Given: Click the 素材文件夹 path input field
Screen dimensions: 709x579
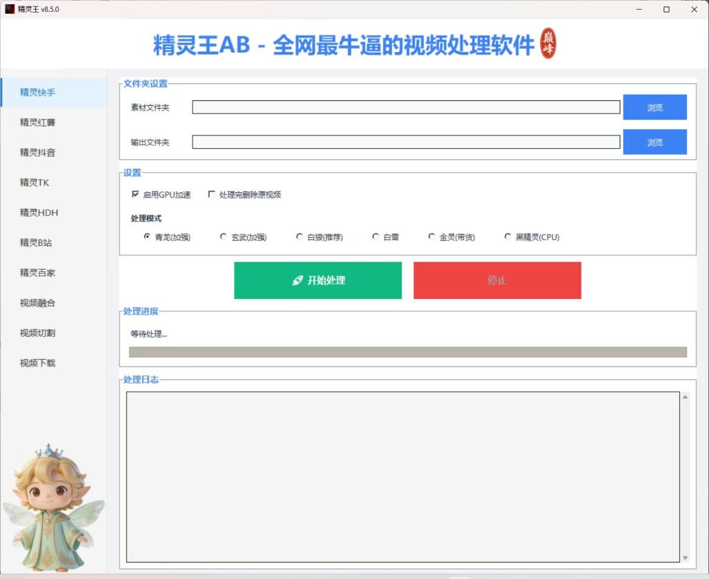Looking at the screenshot, I should pos(406,107).
